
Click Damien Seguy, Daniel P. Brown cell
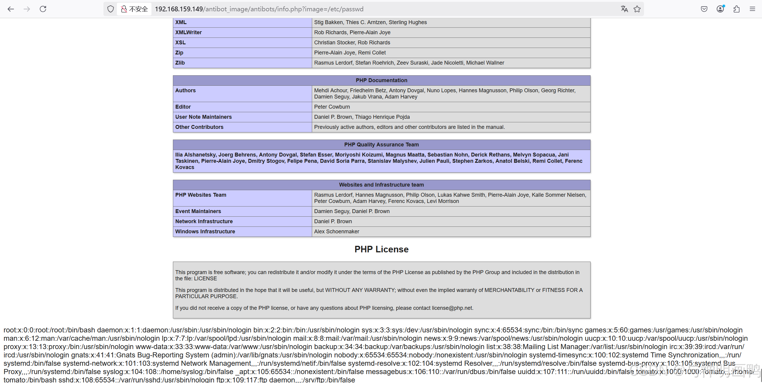pos(451,211)
